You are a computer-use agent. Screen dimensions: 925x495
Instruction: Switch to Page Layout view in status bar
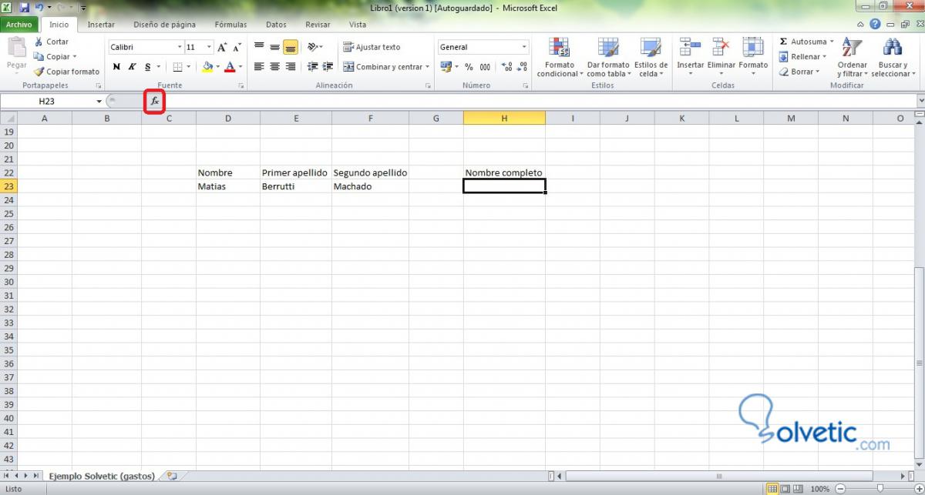786,489
